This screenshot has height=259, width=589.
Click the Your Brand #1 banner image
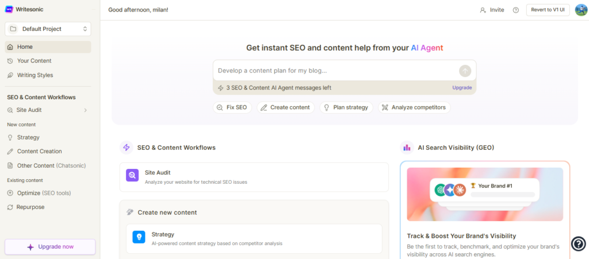pyautogui.click(x=485, y=194)
